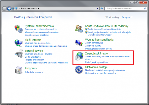Click the Sieć i Internet globe icon

point(19,43)
